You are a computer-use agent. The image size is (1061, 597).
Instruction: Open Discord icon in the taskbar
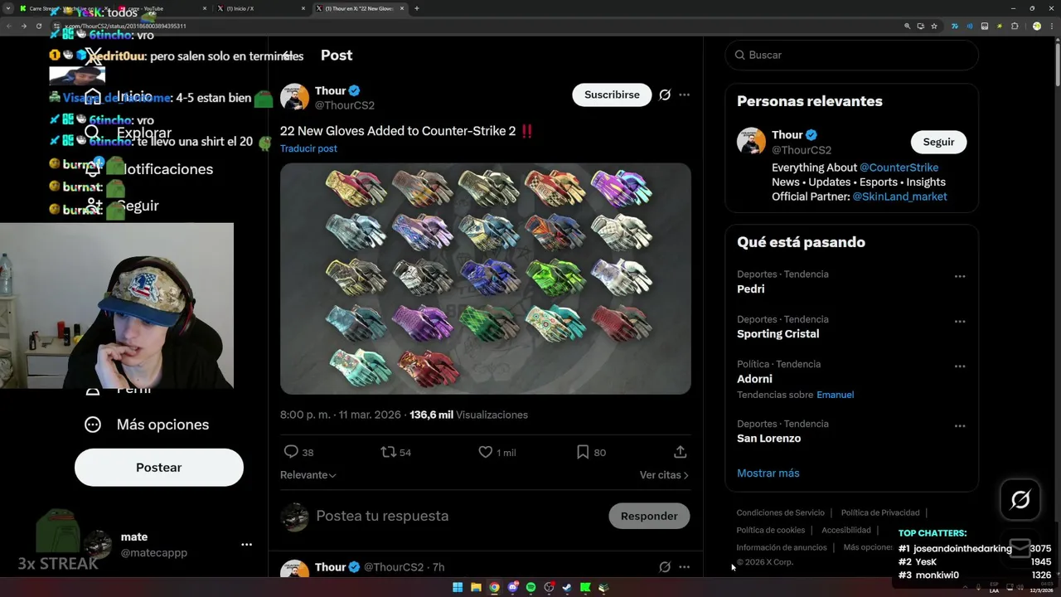coord(512,588)
